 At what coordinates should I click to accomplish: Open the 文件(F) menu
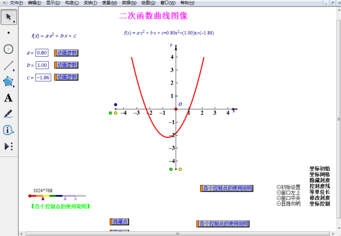16,3
